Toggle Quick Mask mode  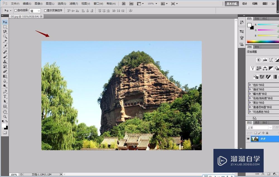(x=5, y=133)
